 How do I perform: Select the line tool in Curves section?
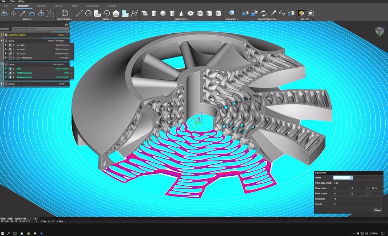pos(80,13)
